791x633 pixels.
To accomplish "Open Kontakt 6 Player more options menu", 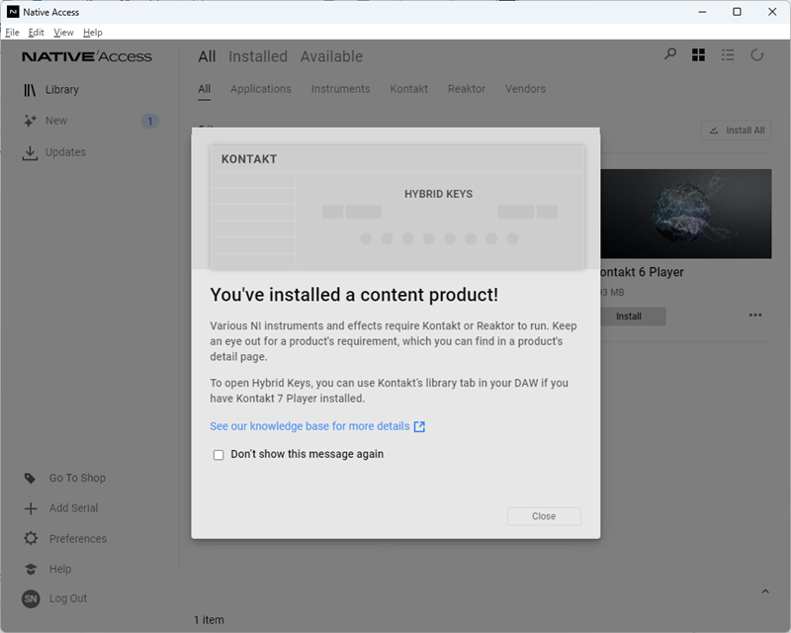I will click(755, 315).
